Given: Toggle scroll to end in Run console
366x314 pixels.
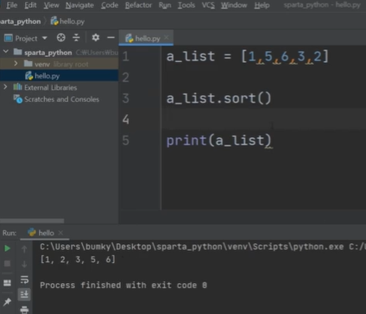Looking at the screenshot, I should click(24, 294).
